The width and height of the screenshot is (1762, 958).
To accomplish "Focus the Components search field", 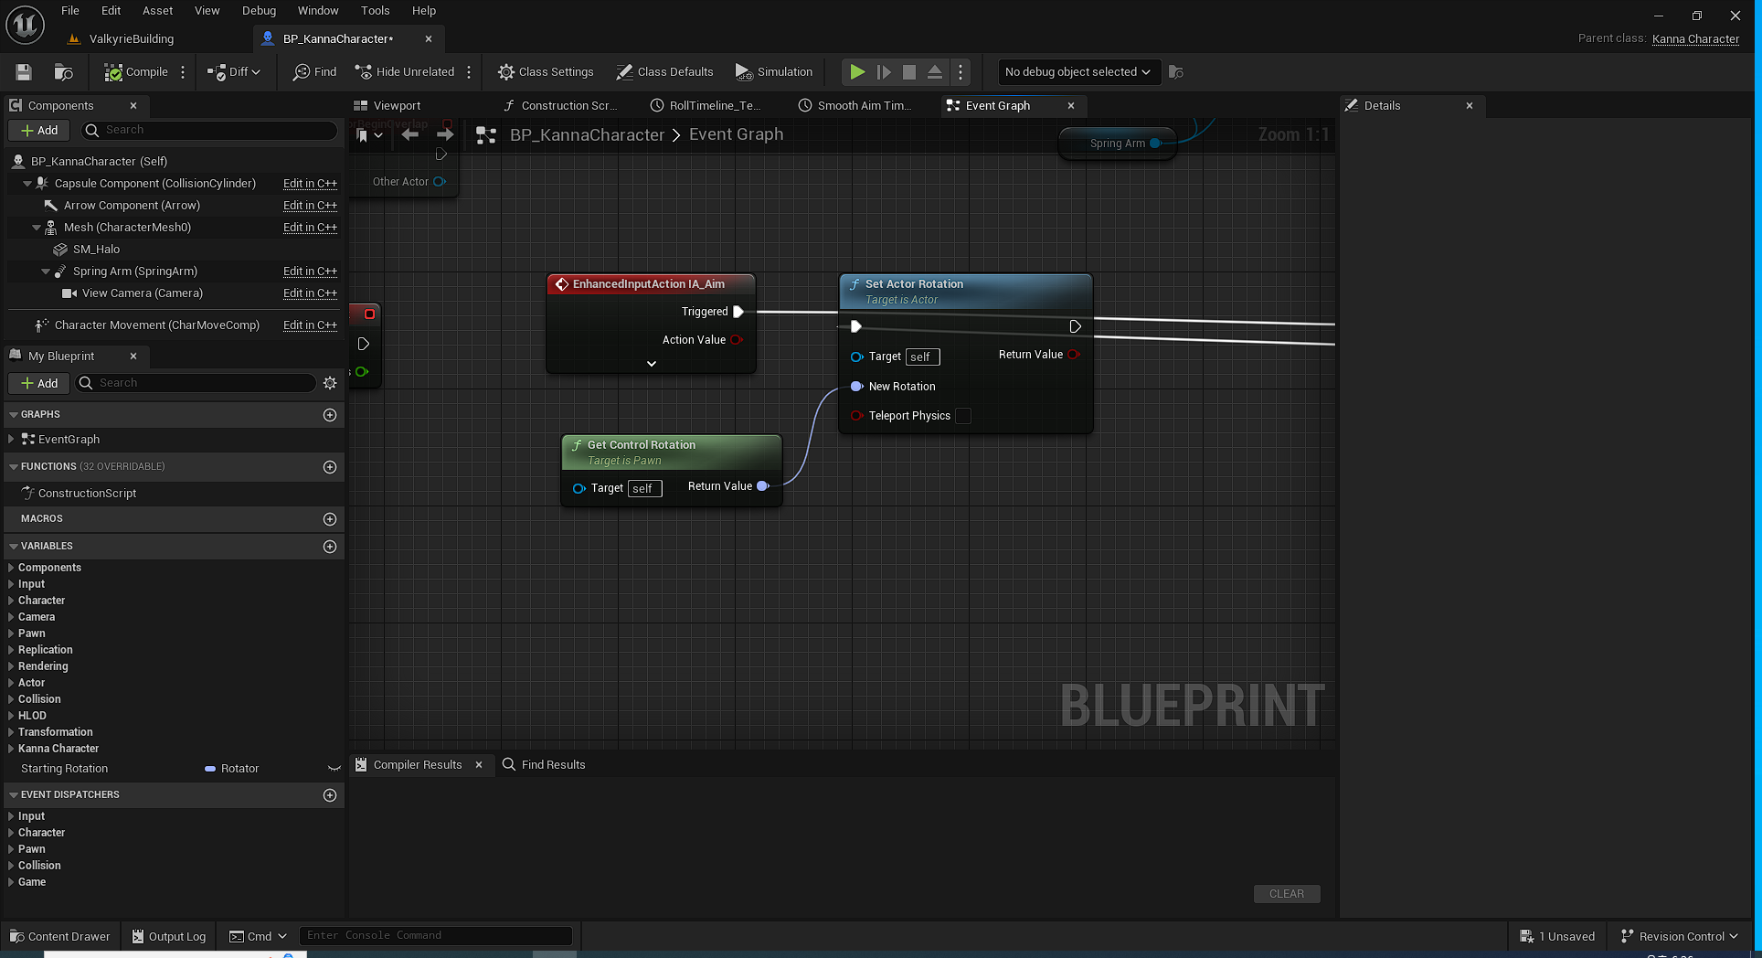I will [209, 131].
